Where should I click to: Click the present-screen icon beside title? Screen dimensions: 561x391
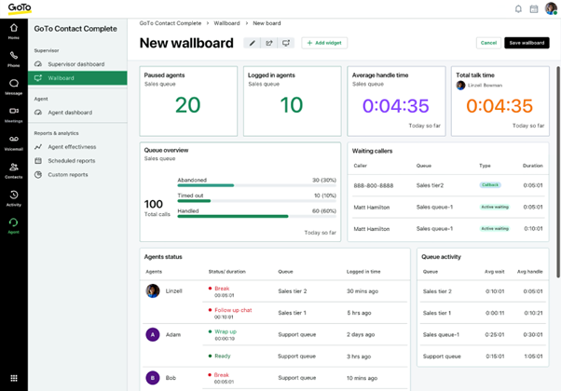[x=286, y=43]
